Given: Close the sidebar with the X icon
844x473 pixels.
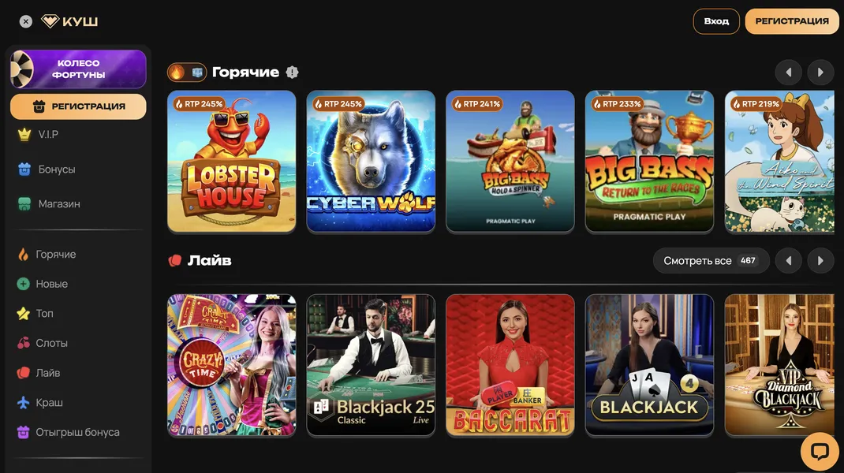Looking at the screenshot, I should point(26,21).
